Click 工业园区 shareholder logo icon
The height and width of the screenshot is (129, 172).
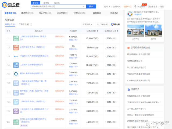(16, 122)
